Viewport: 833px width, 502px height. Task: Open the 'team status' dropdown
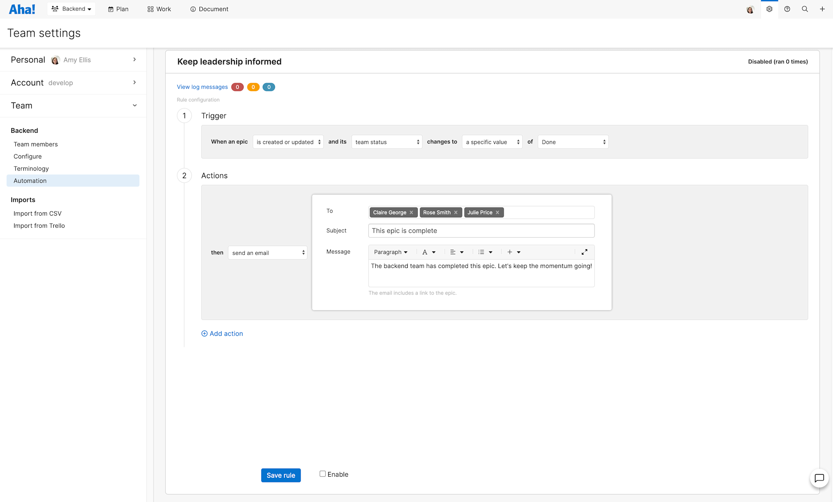(x=387, y=142)
